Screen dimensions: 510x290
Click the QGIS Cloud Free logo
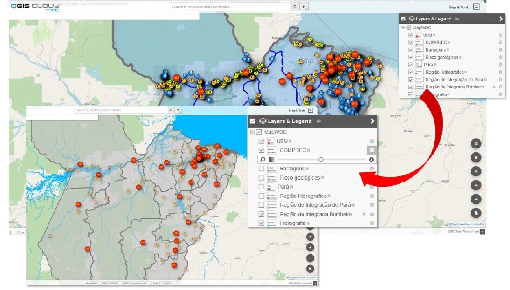click(35, 7)
